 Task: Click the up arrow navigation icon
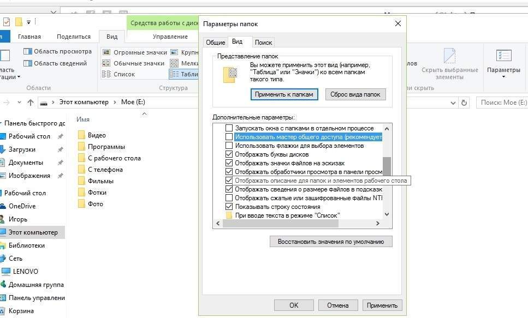(30, 103)
